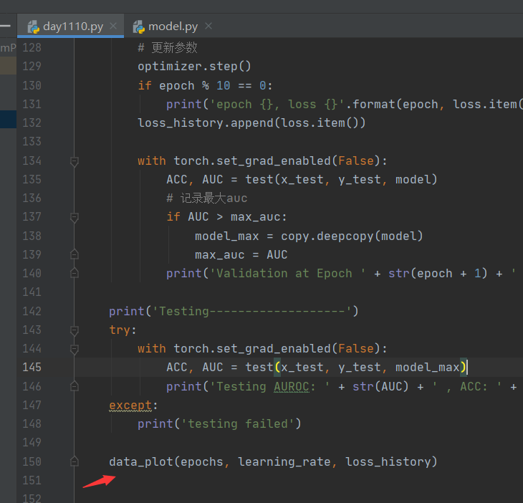Click the fold end marker at line 146

[75, 386]
